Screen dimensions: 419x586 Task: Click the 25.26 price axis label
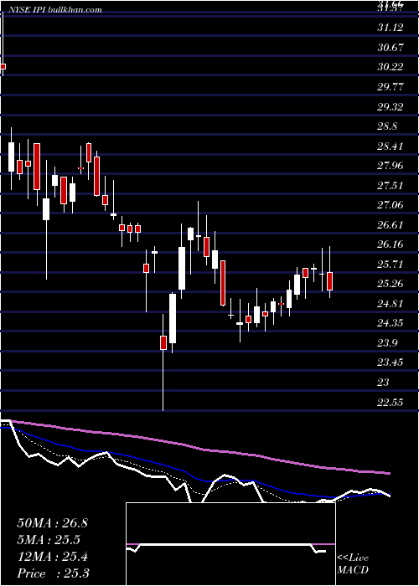point(391,284)
